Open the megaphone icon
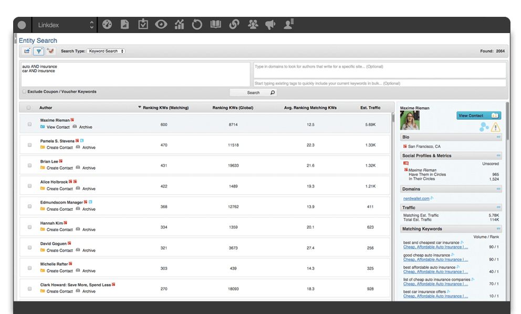 click(270, 24)
